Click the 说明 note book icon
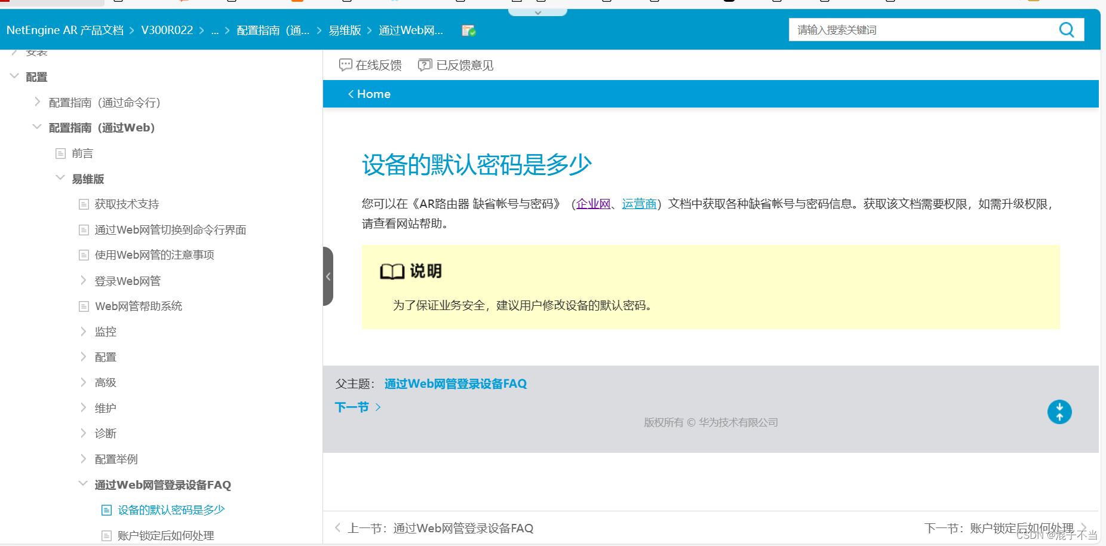 coord(392,272)
